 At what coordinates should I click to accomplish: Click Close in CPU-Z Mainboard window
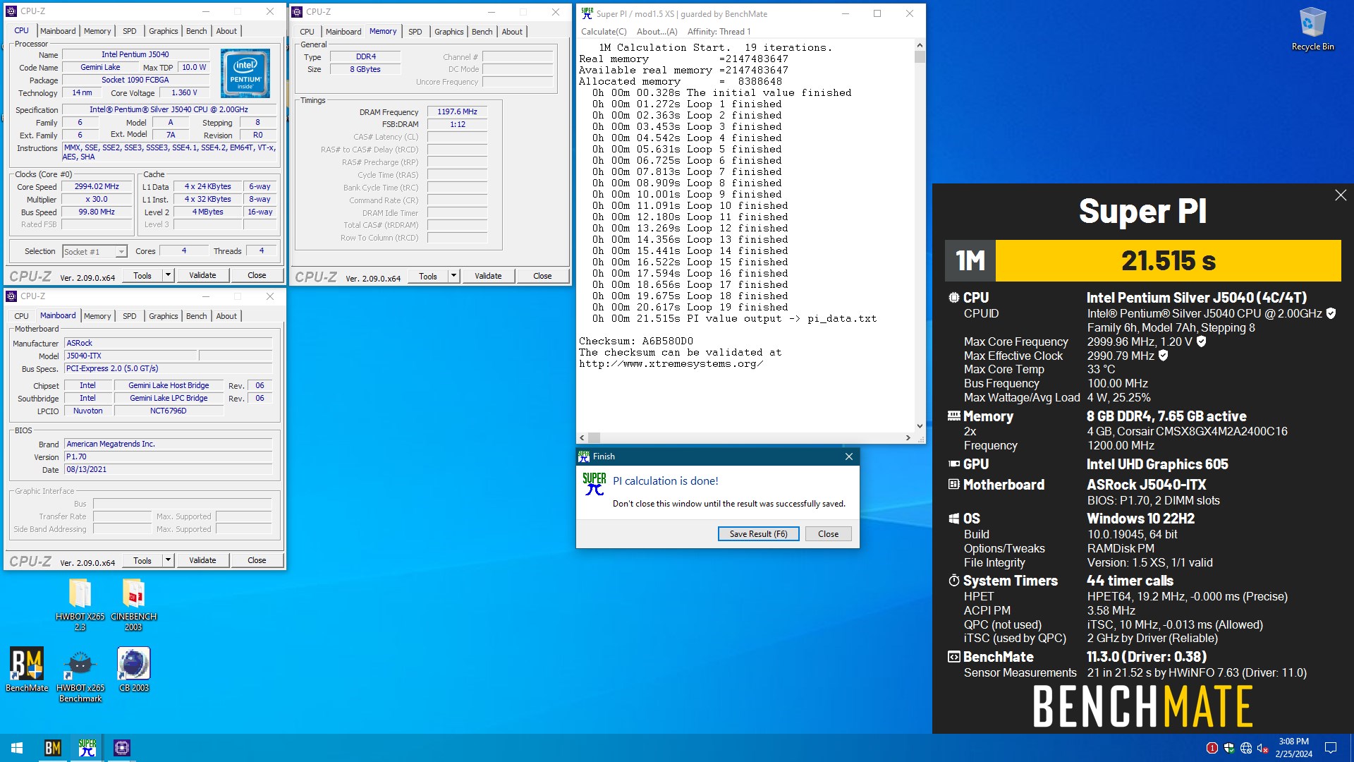point(257,560)
